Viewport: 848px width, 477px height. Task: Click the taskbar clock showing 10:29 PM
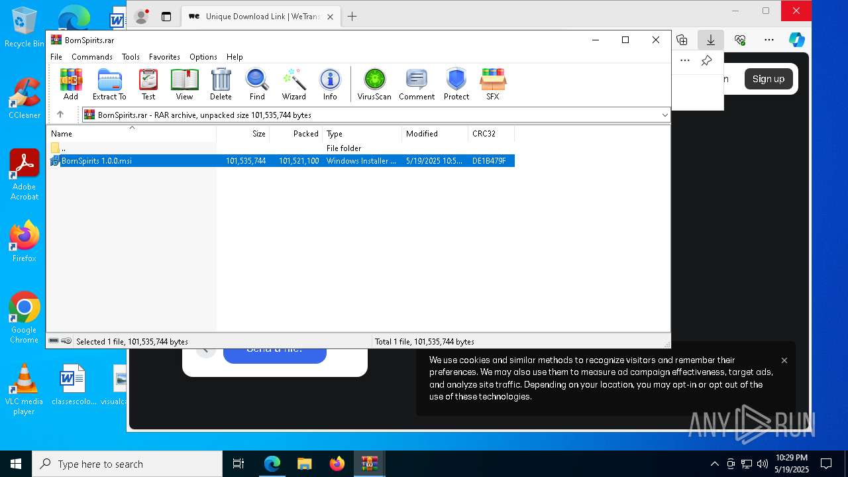coord(792,464)
